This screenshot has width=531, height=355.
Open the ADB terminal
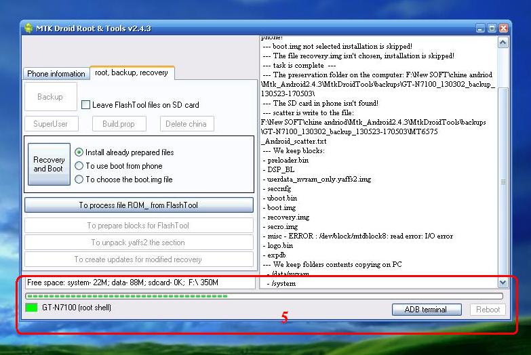[x=427, y=310]
